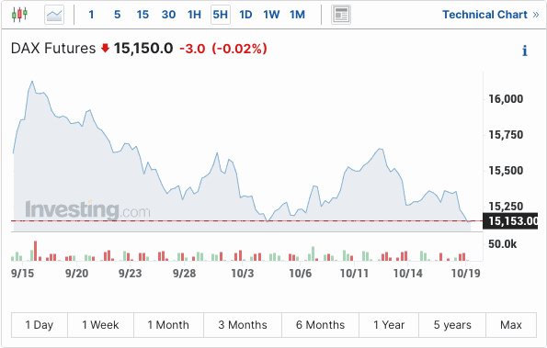547x348 pixels.
Task: Select the 1H interval
Action: (x=194, y=15)
